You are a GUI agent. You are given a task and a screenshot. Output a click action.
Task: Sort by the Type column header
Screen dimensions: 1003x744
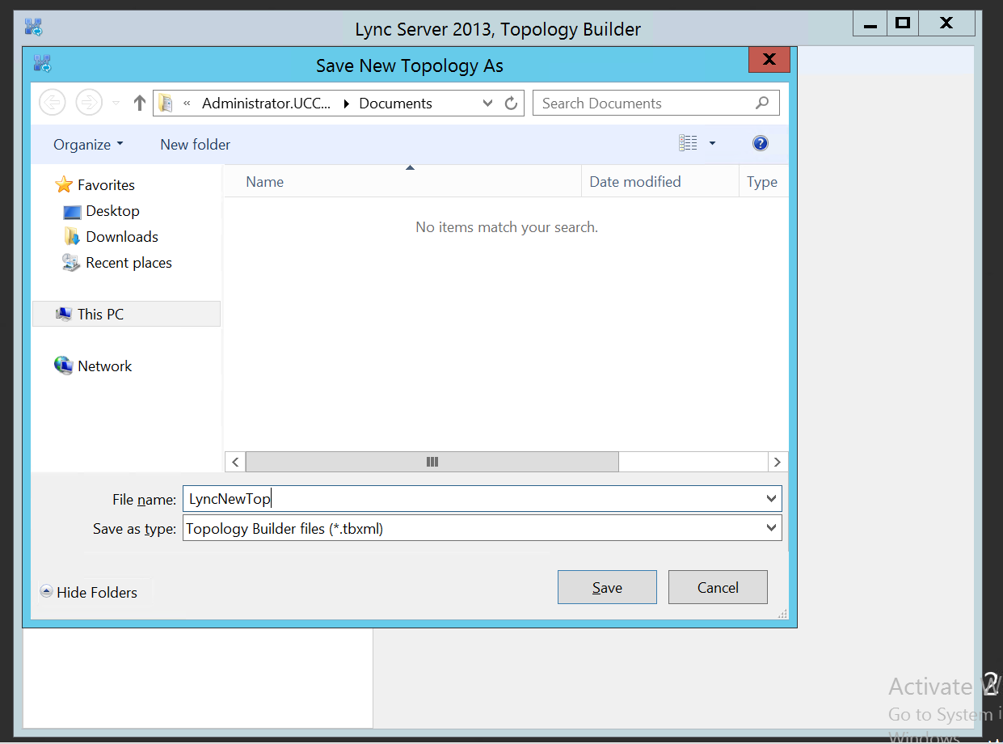(x=763, y=182)
